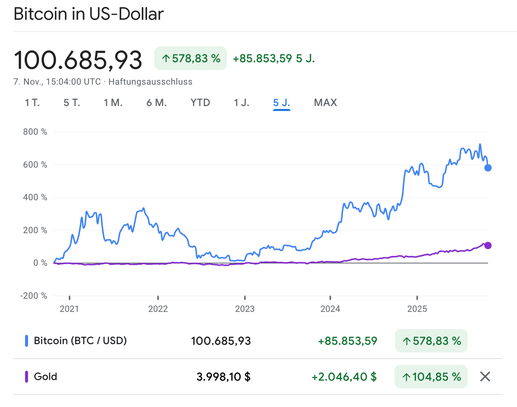Switch to the 5 T. range tab
Screen dimensions: 517x407
click(72, 102)
